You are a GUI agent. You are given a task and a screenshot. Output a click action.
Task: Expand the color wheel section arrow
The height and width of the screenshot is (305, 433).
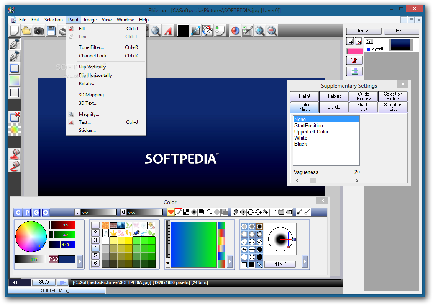[x=80, y=261]
